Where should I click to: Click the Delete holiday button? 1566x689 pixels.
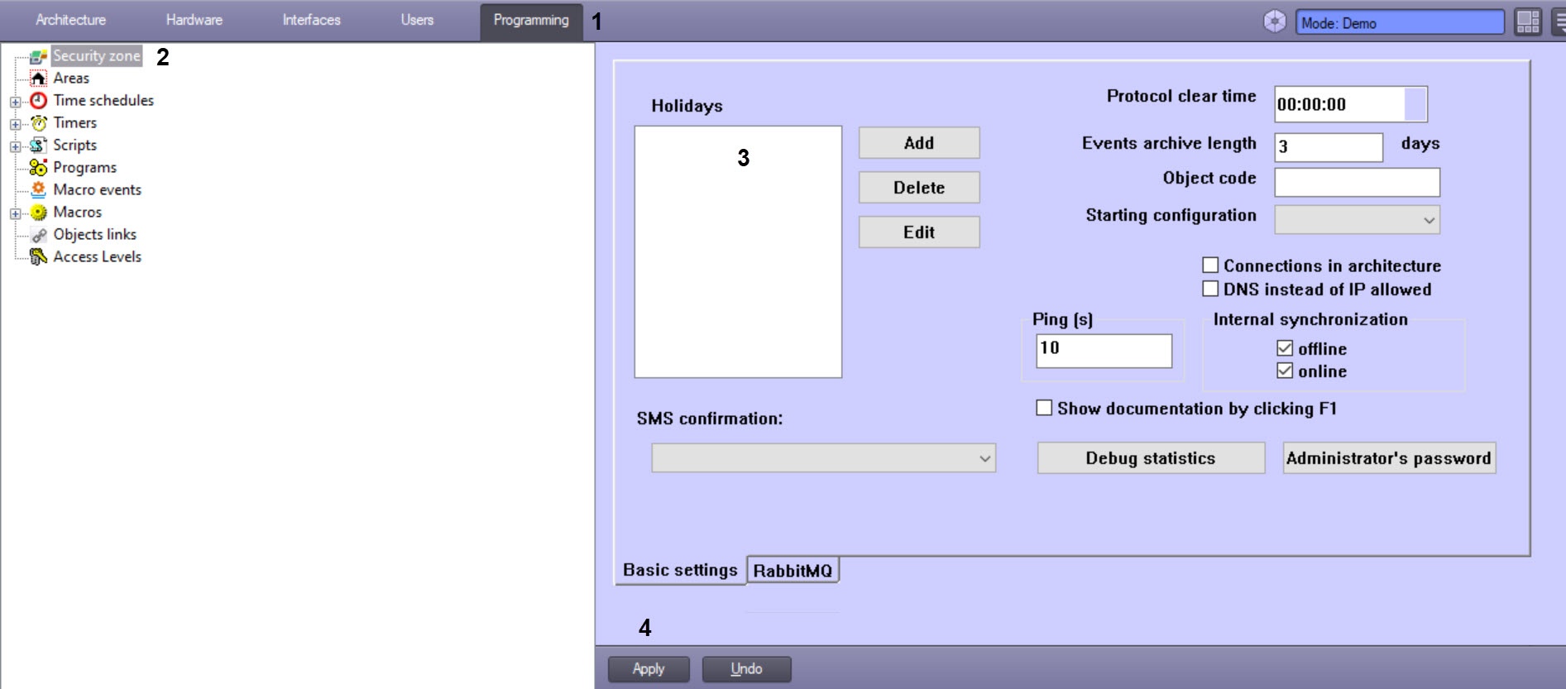(x=919, y=188)
